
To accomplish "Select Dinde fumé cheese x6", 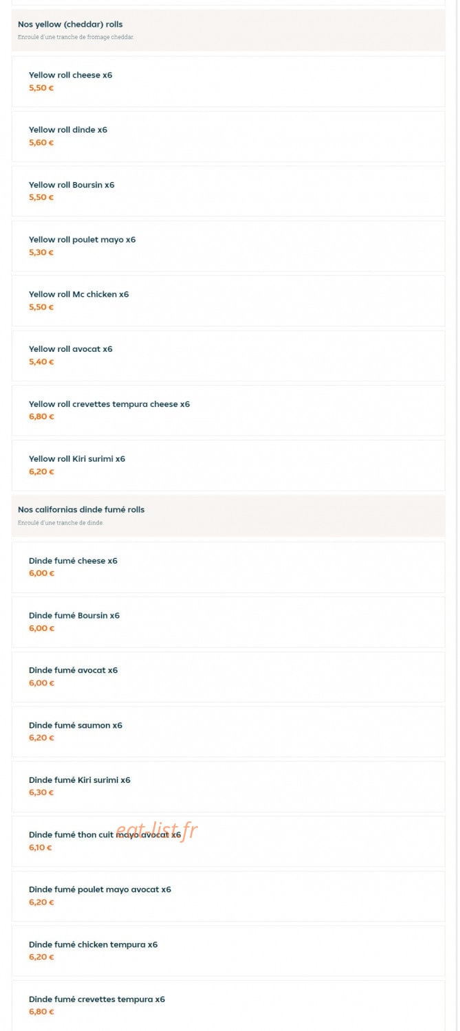I will [x=228, y=567].
